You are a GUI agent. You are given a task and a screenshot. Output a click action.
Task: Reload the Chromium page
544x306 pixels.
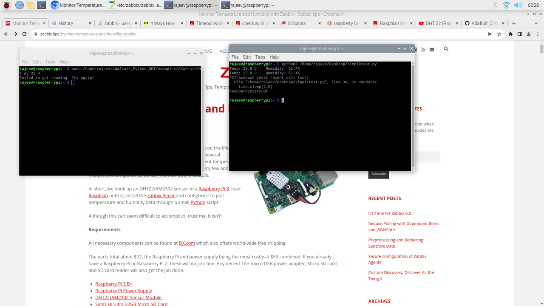click(x=25, y=34)
